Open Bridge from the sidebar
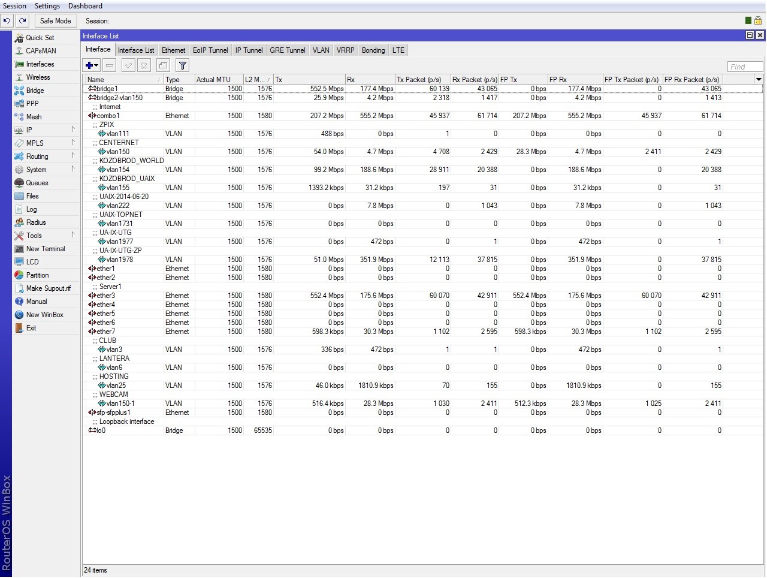Screen dimensions: 767x578 point(35,91)
